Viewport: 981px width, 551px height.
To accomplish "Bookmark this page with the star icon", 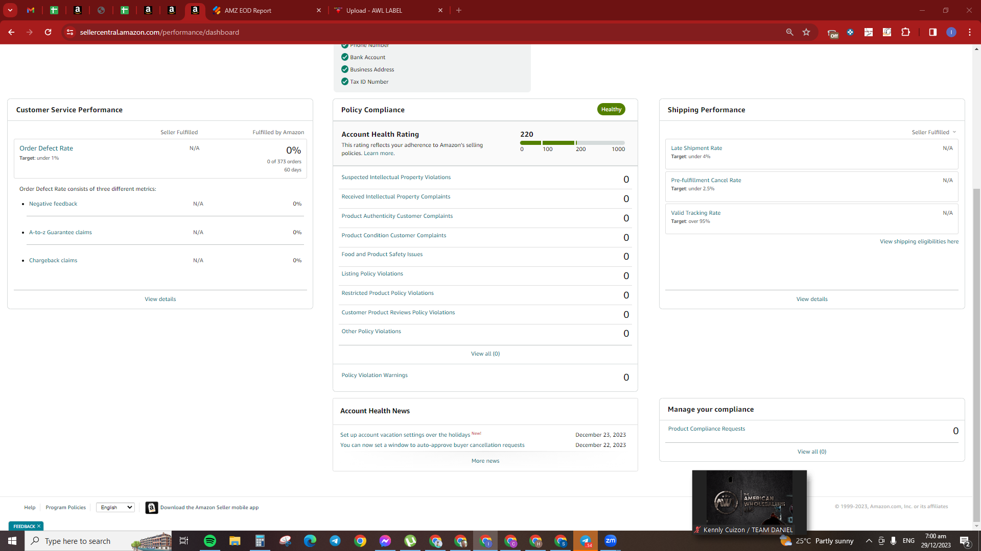I will 806,32.
